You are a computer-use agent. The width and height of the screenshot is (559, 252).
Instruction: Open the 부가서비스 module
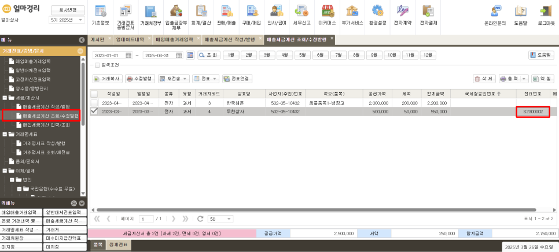(352, 15)
